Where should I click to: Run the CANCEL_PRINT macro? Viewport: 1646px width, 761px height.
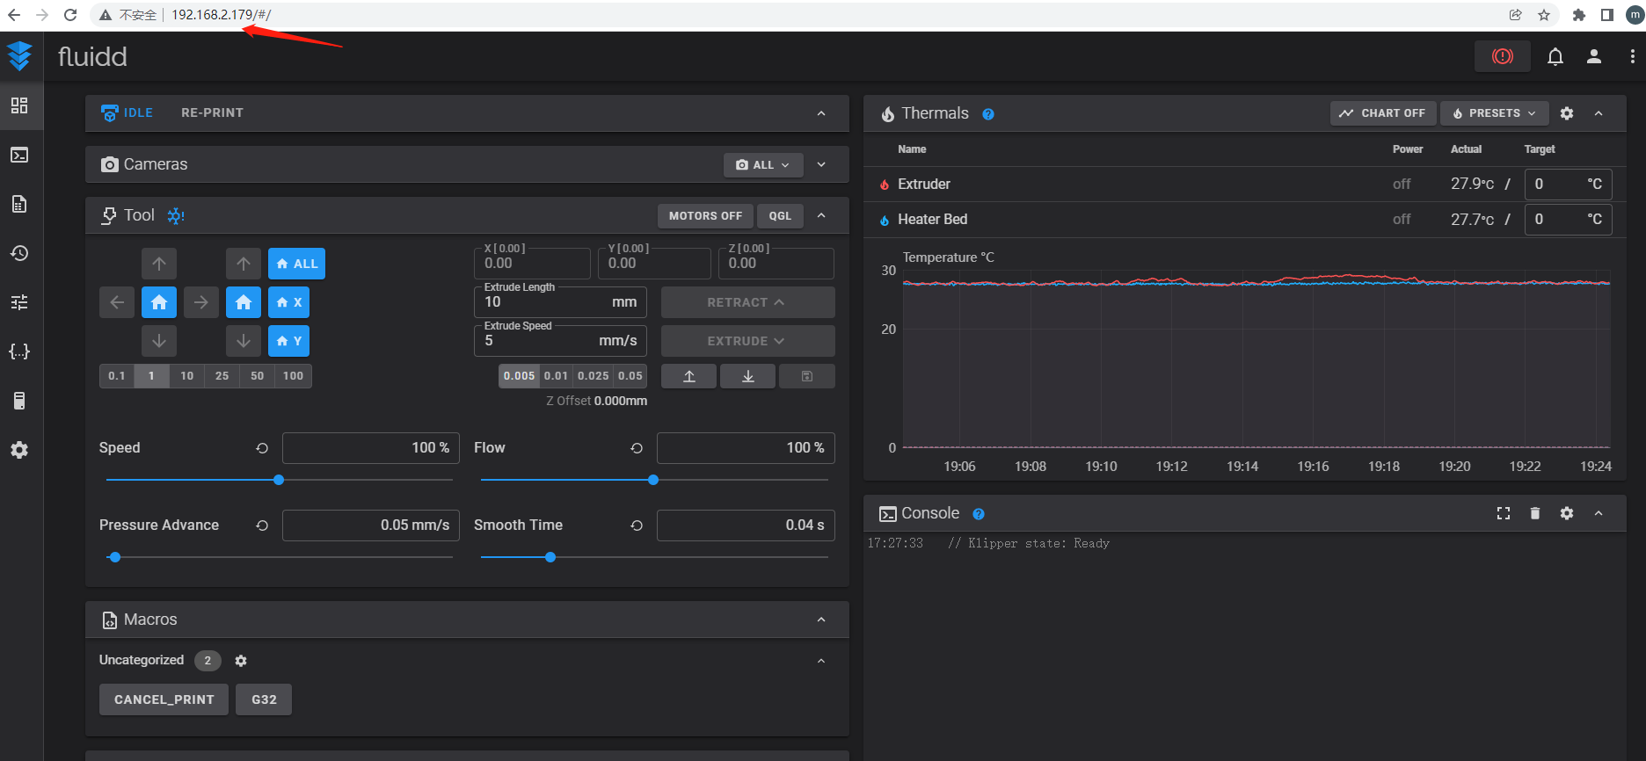tap(164, 699)
